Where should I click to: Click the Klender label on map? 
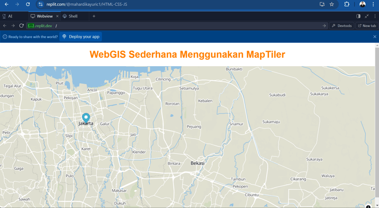tap(139, 152)
